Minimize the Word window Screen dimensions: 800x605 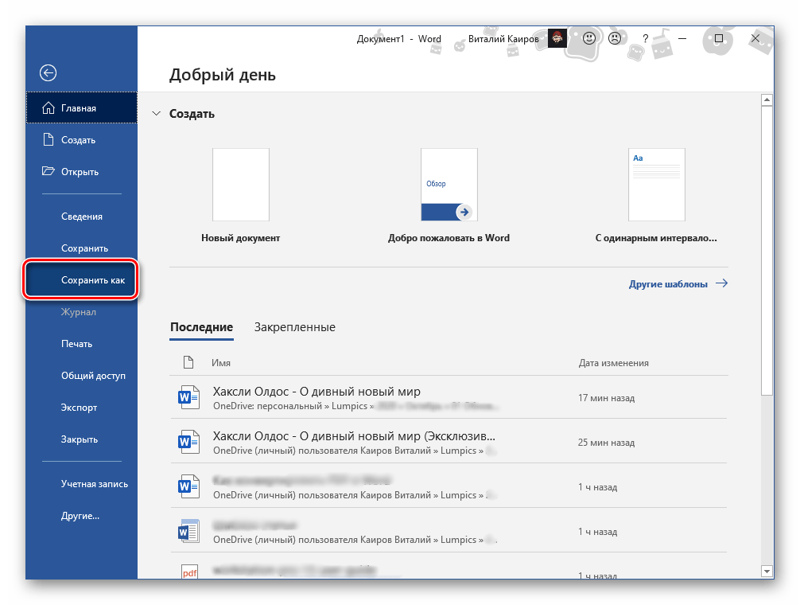click(x=682, y=38)
